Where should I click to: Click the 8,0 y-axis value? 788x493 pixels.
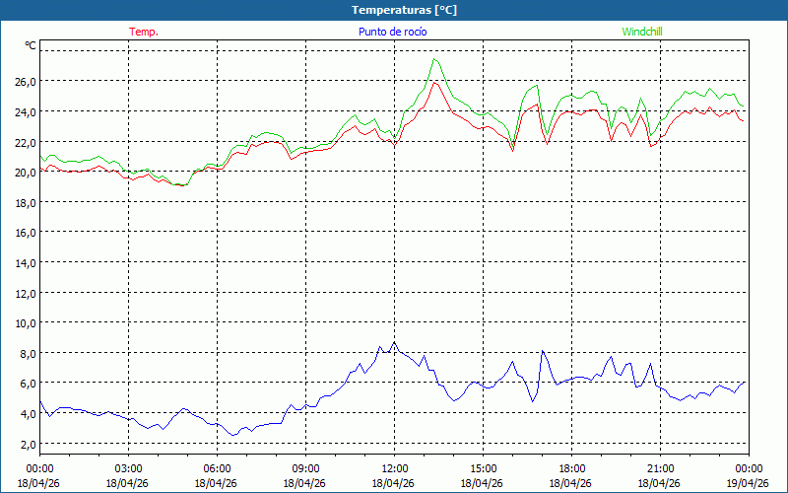(x=25, y=353)
